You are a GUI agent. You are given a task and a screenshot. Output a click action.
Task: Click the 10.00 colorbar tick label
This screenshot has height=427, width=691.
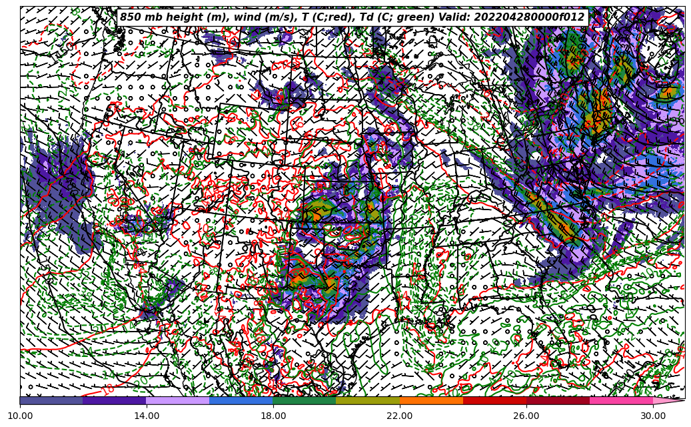pos(20,416)
